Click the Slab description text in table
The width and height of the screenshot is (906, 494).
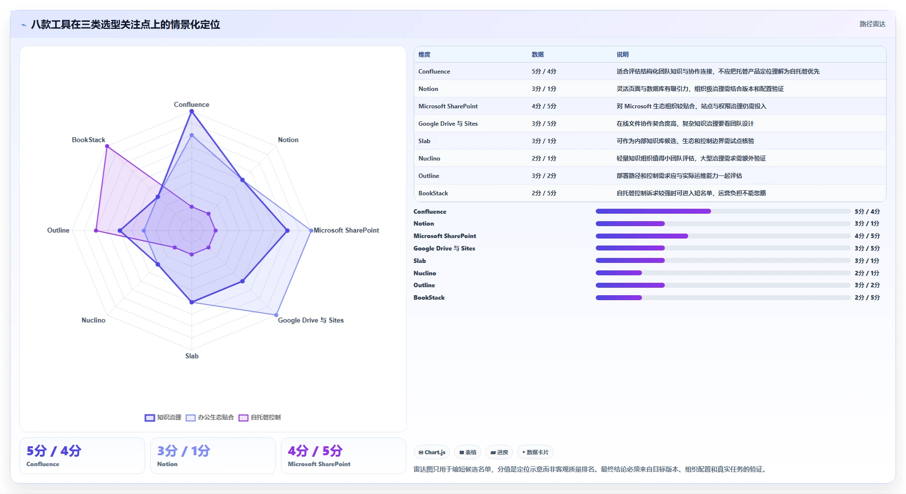pyautogui.click(x=685, y=141)
